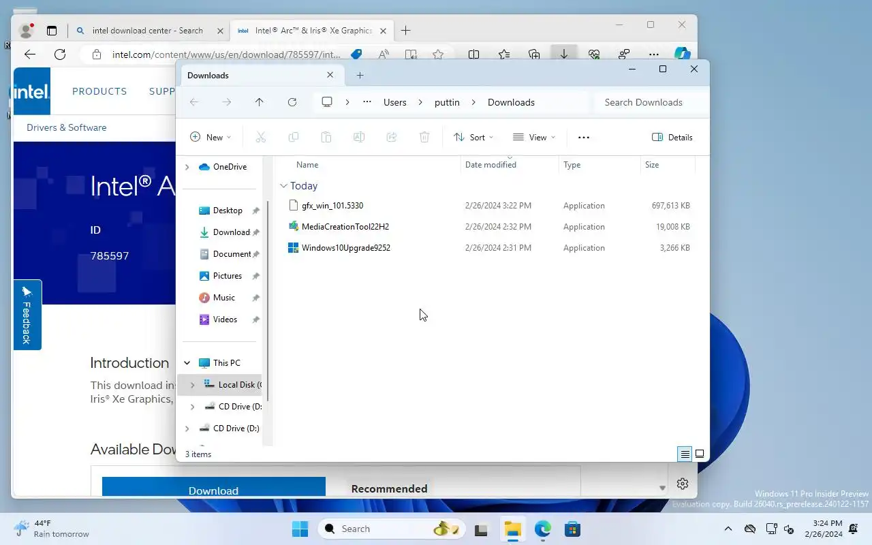
Task: Open a new Edge browser tab
Action: (406, 31)
